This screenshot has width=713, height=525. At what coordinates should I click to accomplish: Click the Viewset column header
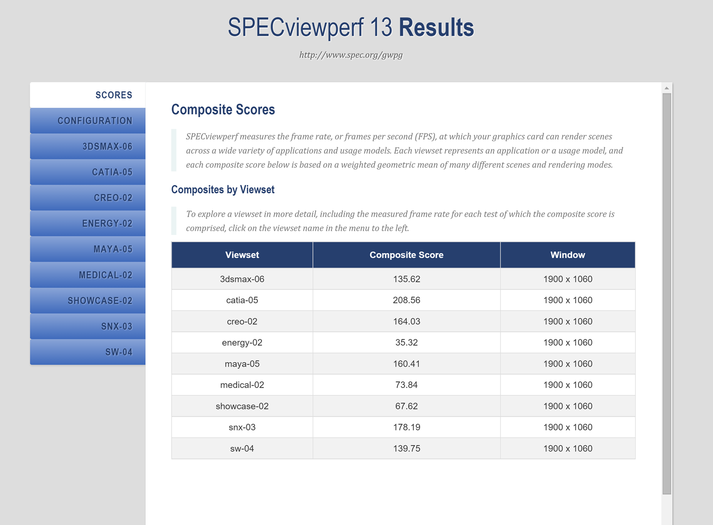click(242, 255)
